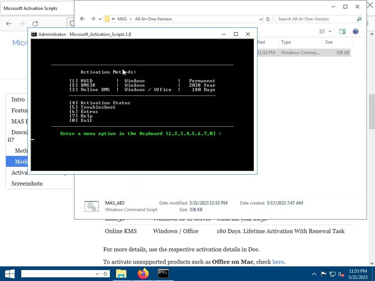Show hidden system tray icons

[x=314, y=274]
